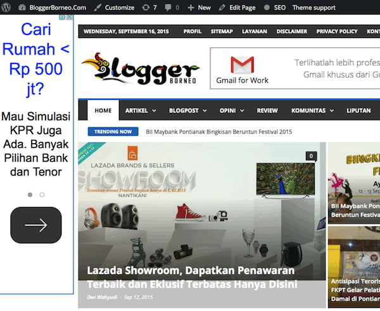380x311 pixels.
Task: Click the SEO status circle icon
Action: click(267, 8)
